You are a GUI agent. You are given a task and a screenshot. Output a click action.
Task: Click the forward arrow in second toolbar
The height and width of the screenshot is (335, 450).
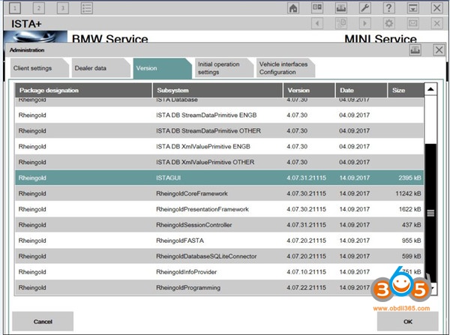(x=364, y=23)
